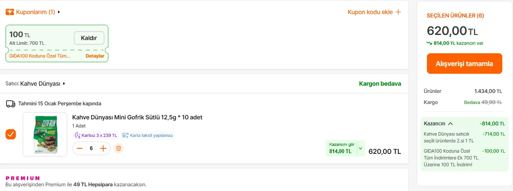The image size is (513, 191).
Task: Click the card installment unavailable icon
Action: 125,135
